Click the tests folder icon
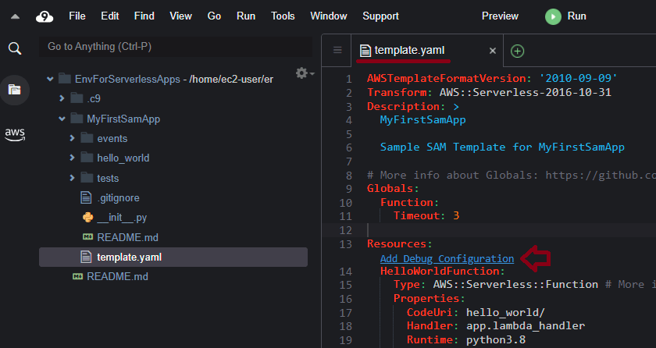Viewport: 656px width, 348px height. (87, 178)
